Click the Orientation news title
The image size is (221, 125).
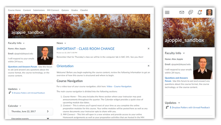[x=65, y=66]
